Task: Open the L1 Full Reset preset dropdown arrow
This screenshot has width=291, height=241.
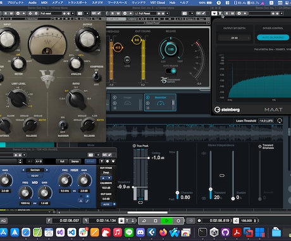Action: [167, 13]
